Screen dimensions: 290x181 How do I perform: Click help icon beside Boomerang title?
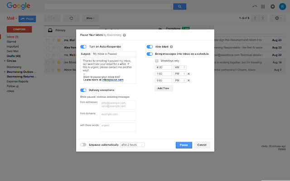(x=124, y=35)
